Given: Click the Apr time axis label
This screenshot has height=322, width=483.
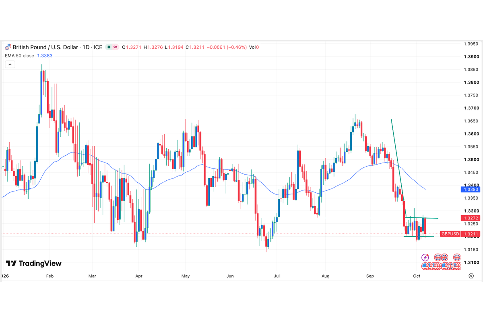Looking at the screenshot, I should click(139, 276).
